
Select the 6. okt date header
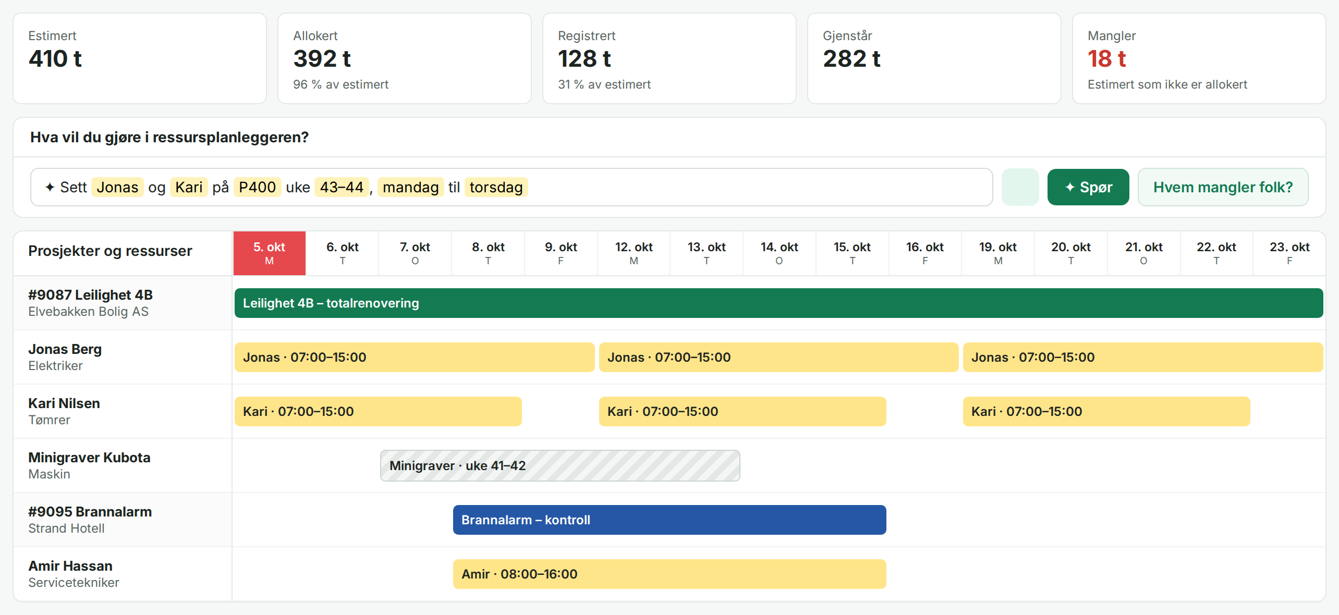pos(342,253)
